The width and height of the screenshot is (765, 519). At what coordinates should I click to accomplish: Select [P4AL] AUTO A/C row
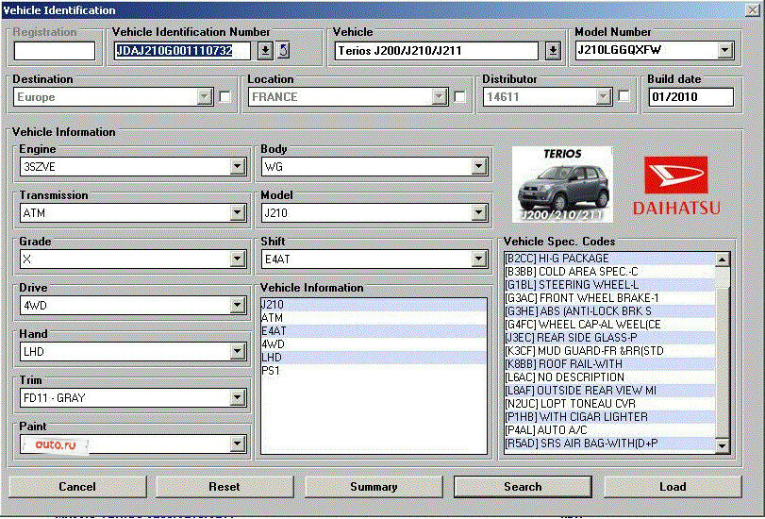pyautogui.click(x=610, y=429)
